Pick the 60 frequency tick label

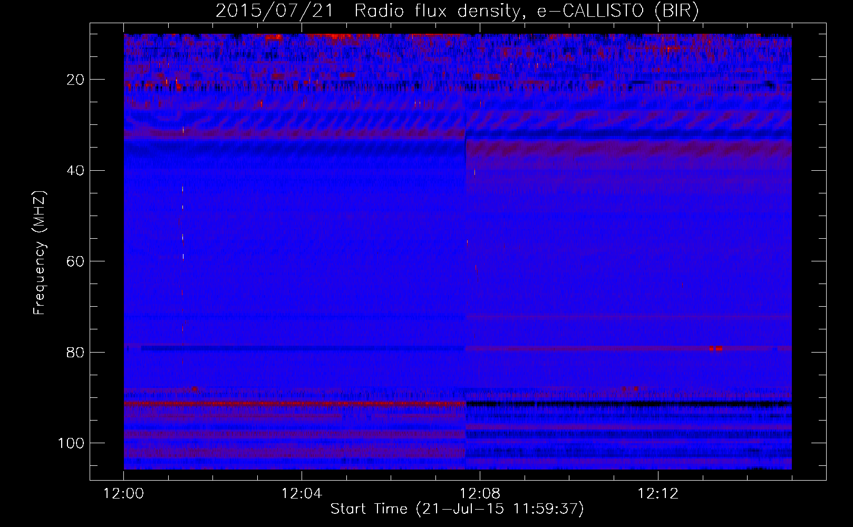pyautogui.click(x=75, y=262)
